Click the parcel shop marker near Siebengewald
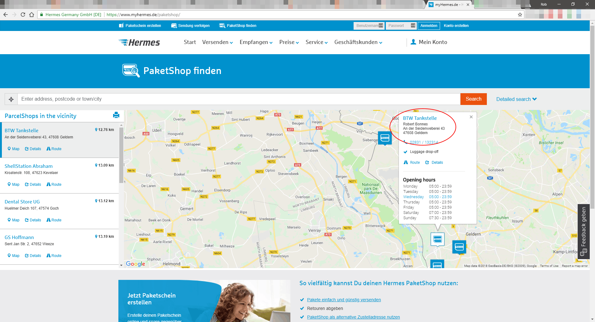Viewport: 595px width, 322px height. click(385, 138)
